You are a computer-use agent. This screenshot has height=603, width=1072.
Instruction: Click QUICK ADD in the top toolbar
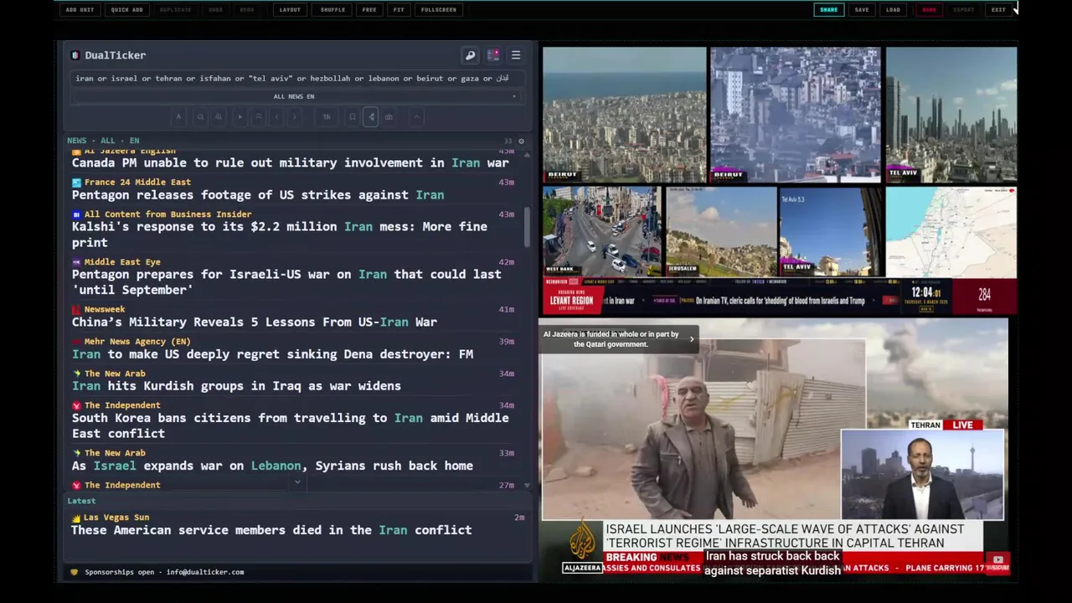127,10
